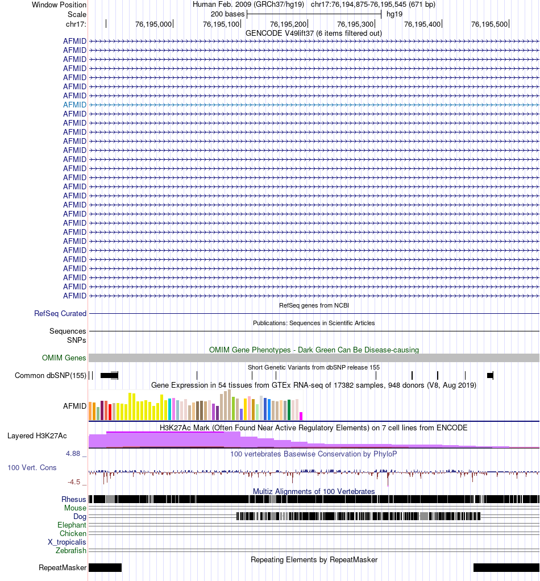Click the AFMID label beside the GTEx bar chart

pyautogui.click(x=74, y=406)
